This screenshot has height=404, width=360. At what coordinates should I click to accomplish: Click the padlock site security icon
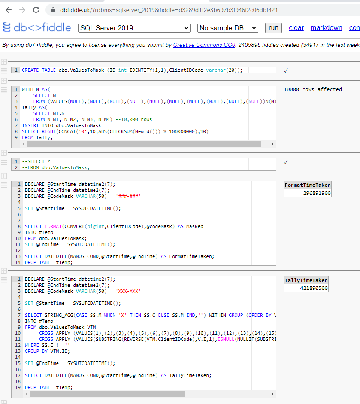(53, 10)
